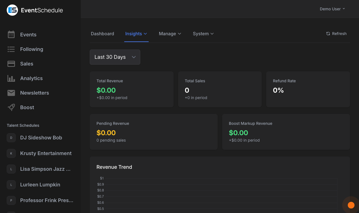Click the DJ Sideshow Bob avatar badge
359x213 pixels.
(11, 138)
